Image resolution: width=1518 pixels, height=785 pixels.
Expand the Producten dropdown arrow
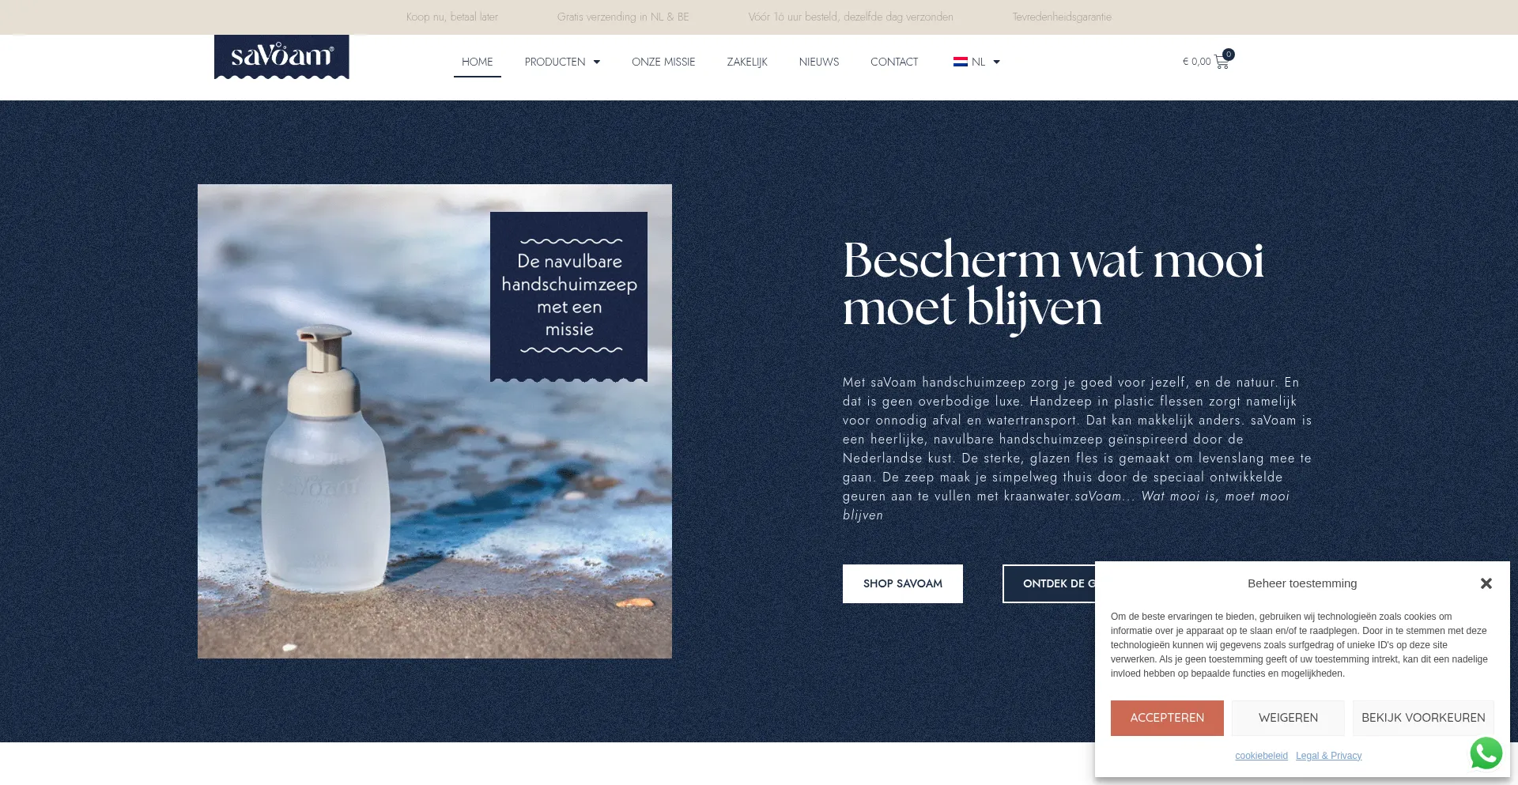pos(597,62)
